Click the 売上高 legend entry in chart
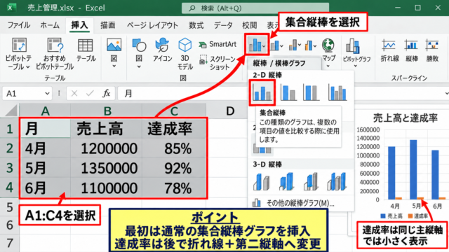This screenshot has height=252, width=449. (x=391, y=216)
